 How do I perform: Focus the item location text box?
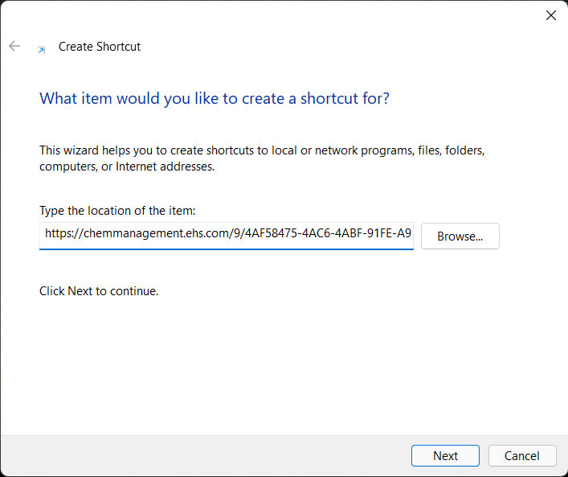point(227,236)
